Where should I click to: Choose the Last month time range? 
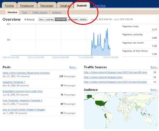(73, 19)
